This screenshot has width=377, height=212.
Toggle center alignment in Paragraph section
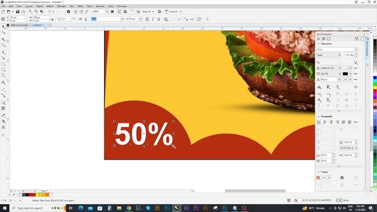(331, 122)
